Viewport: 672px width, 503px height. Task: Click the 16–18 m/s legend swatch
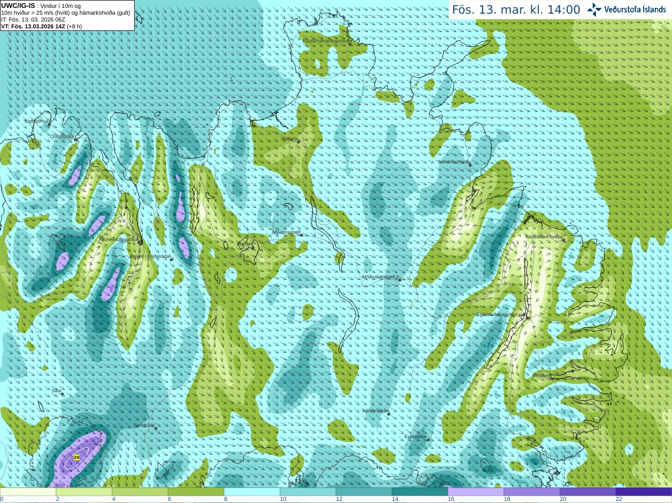point(476,492)
